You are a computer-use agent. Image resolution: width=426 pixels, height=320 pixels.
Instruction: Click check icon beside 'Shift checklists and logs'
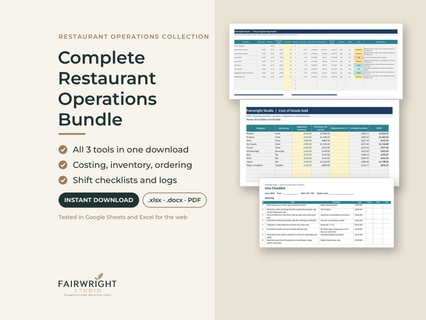(x=63, y=180)
